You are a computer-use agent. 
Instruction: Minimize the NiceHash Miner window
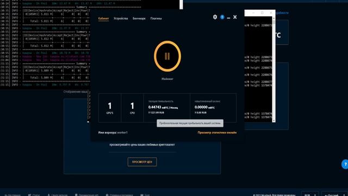click(228, 17)
